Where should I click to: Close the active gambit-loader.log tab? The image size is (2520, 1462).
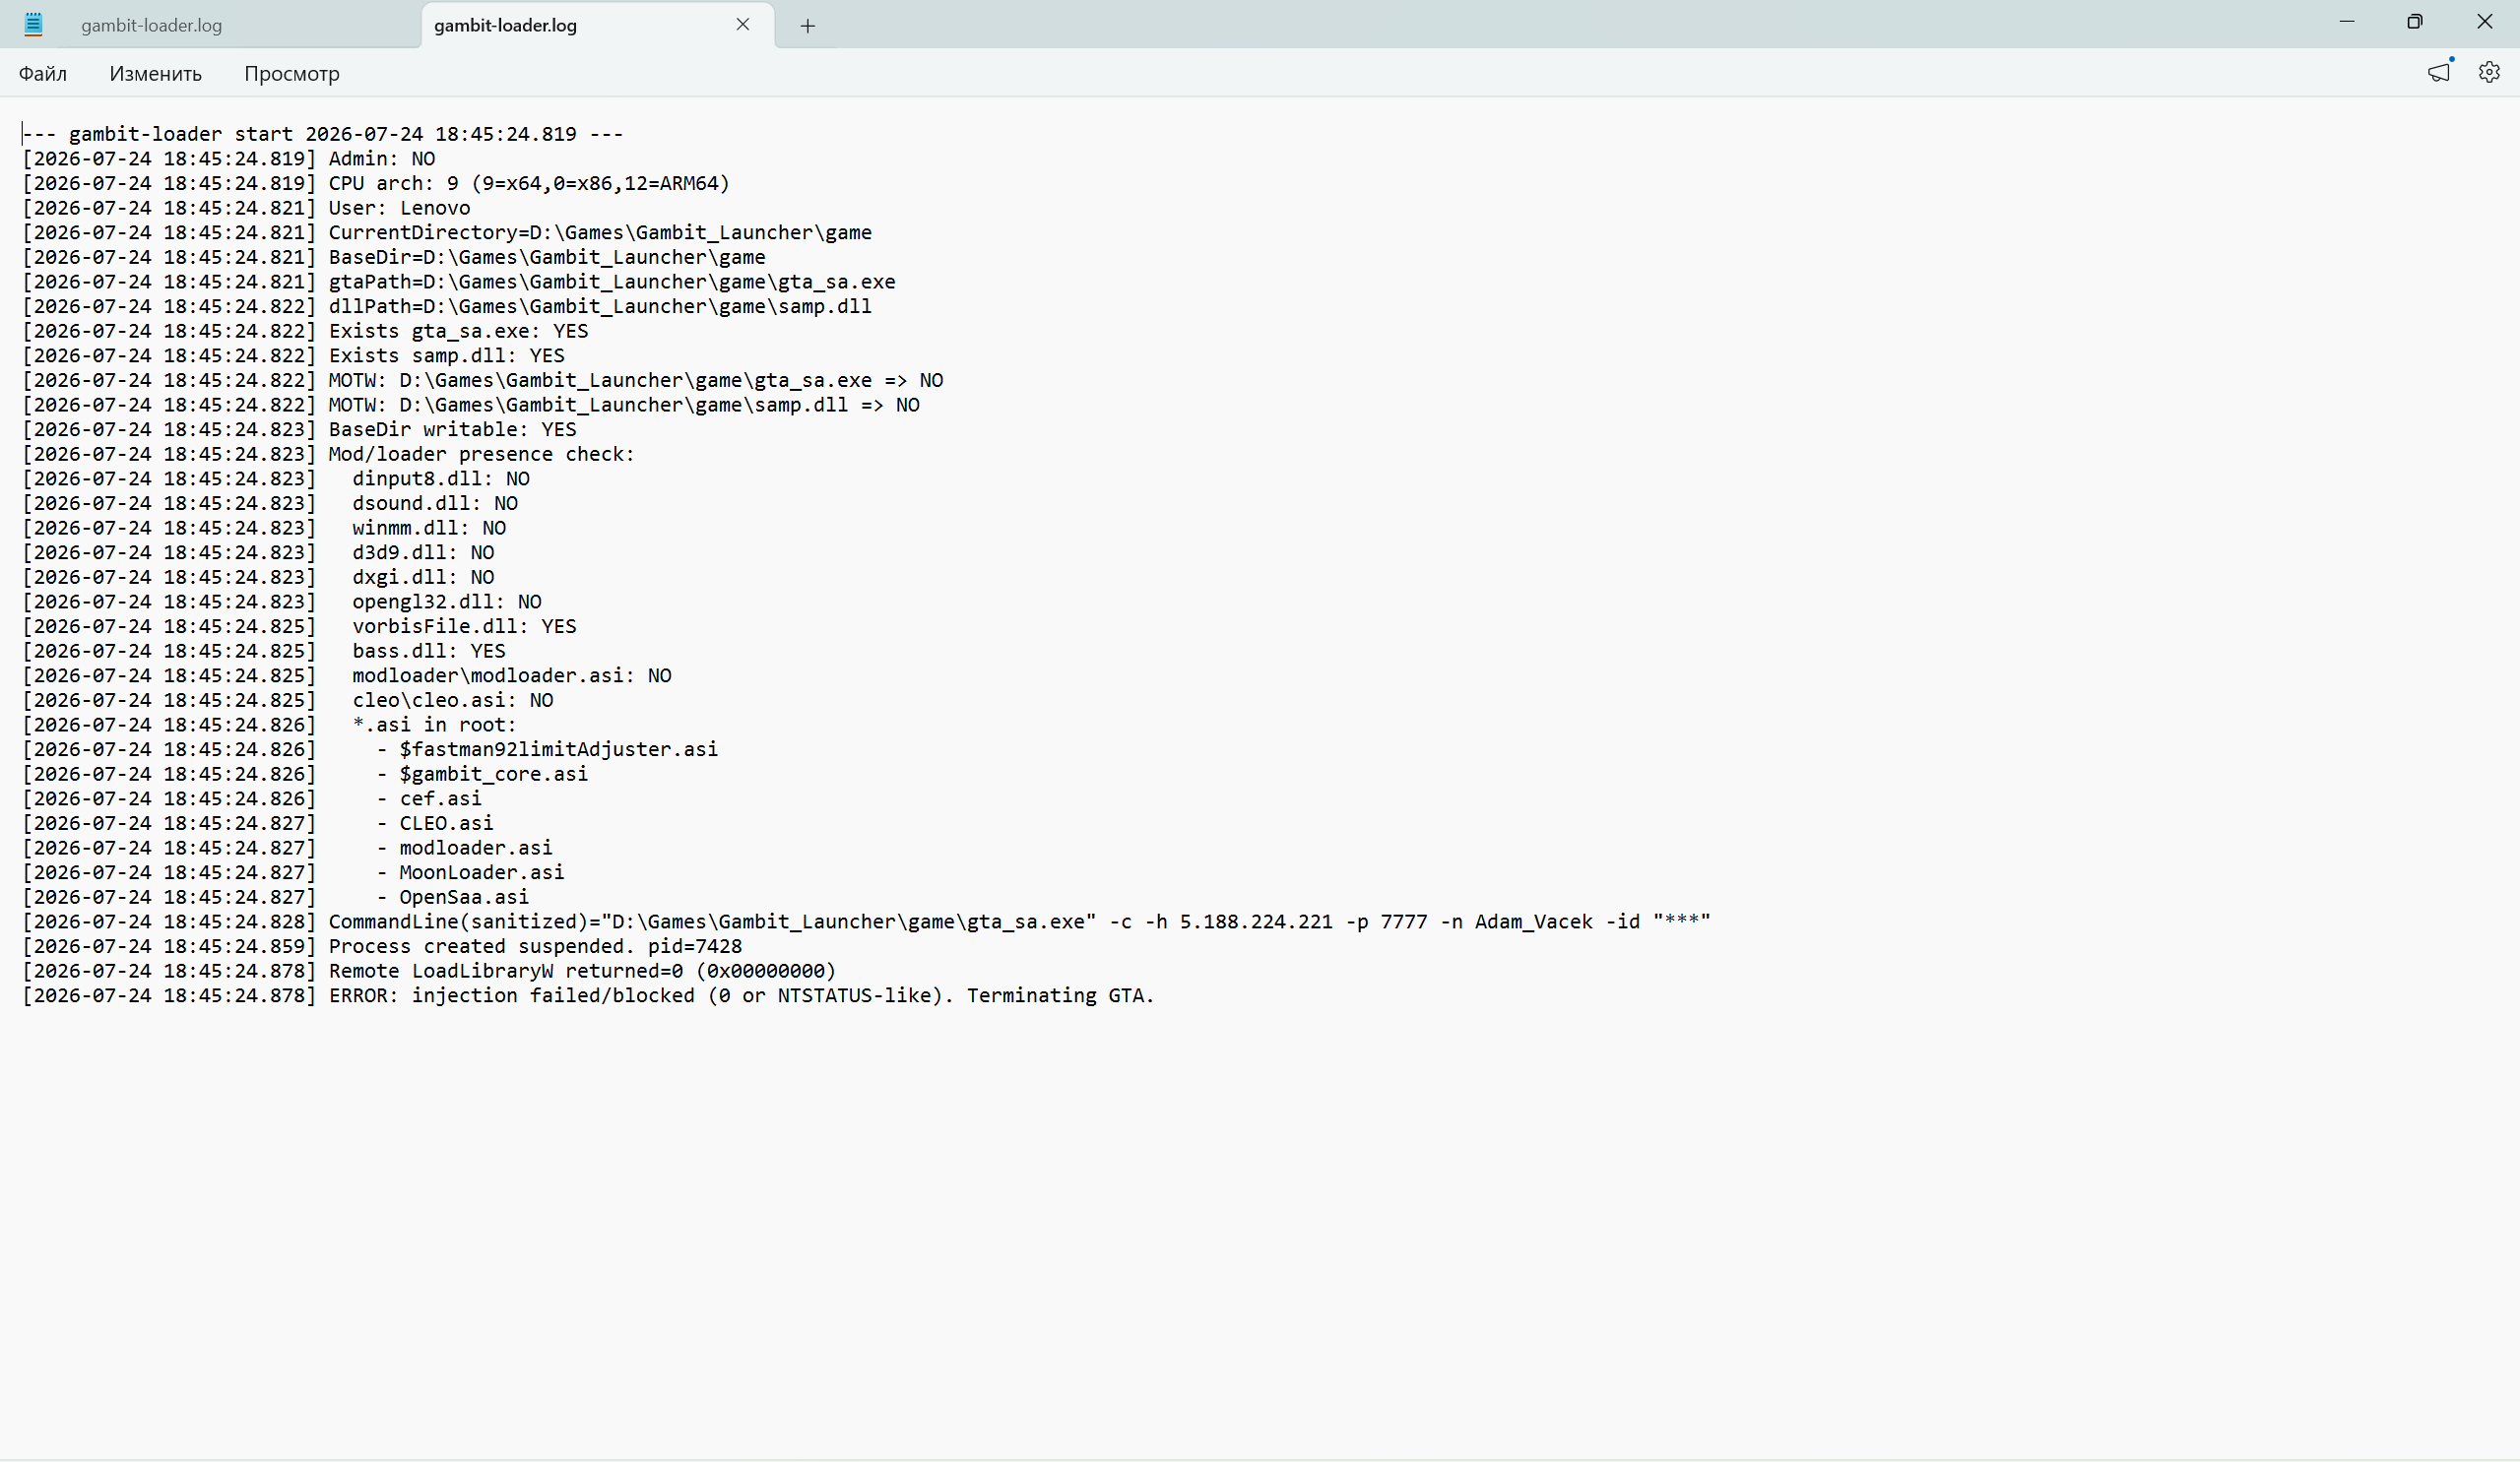coord(743,24)
